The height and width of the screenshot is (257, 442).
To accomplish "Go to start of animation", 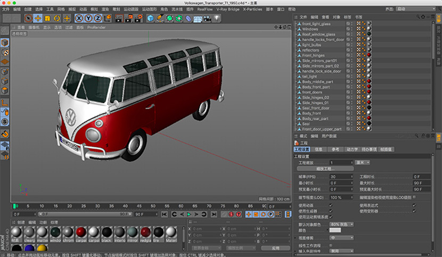I will coord(165,214).
